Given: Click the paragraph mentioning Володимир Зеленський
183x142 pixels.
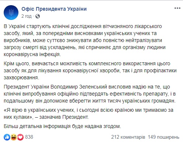Looking at the screenshot, I should (x=90, y=94).
